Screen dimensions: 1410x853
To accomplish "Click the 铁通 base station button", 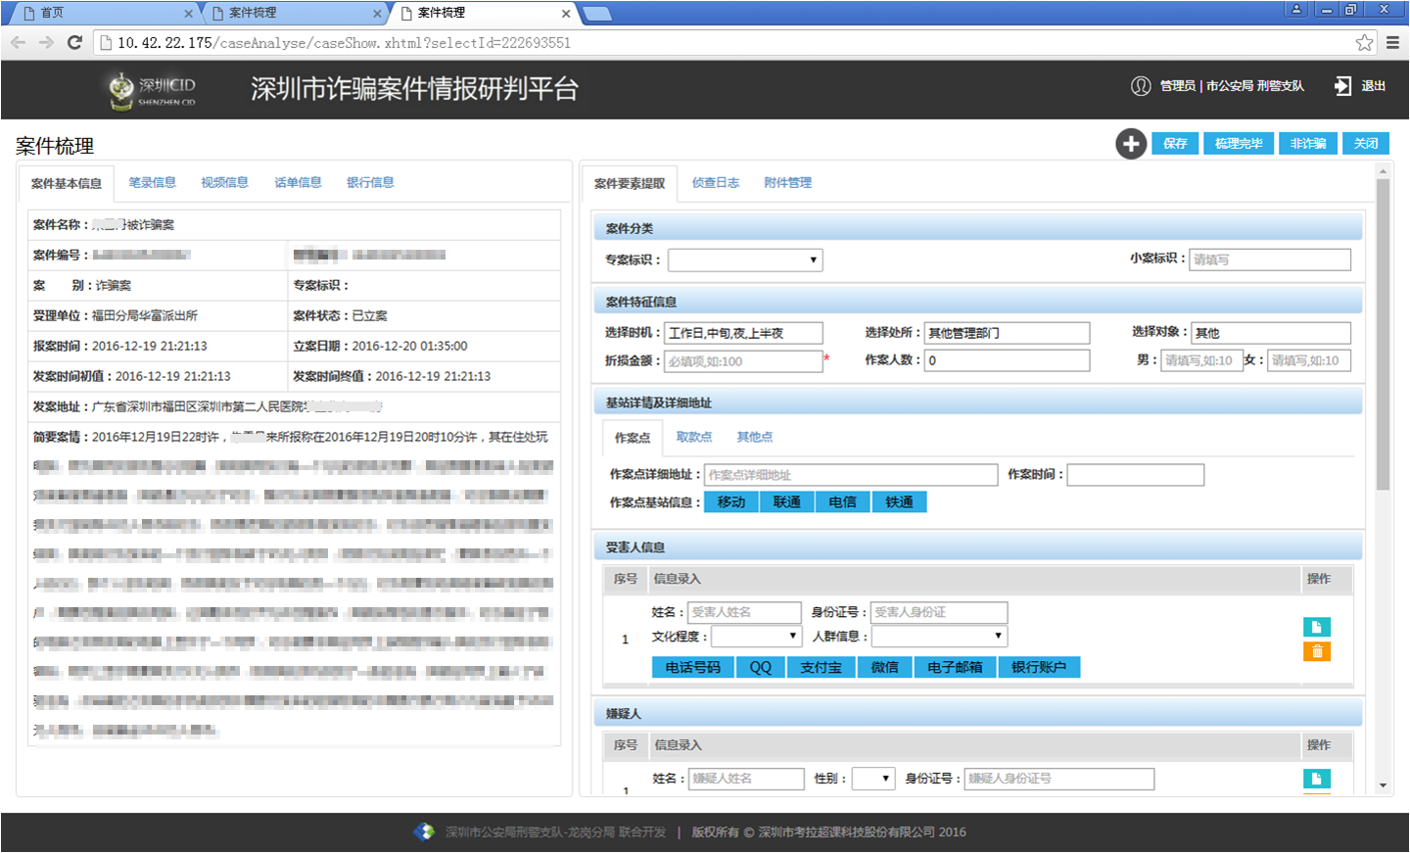I will point(899,501).
